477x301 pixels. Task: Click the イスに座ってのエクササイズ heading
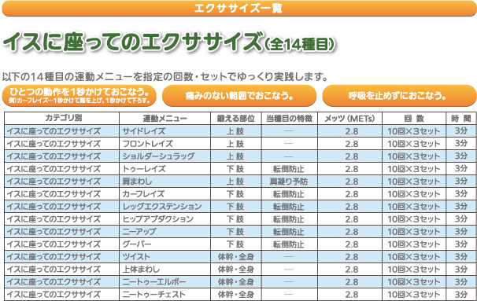coord(168,42)
